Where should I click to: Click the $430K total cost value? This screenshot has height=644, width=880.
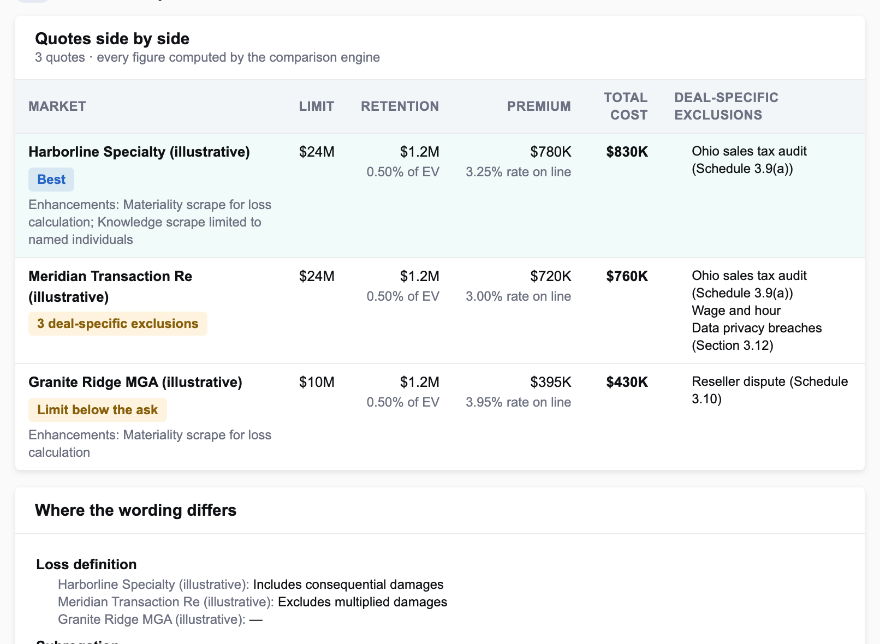pyautogui.click(x=627, y=382)
